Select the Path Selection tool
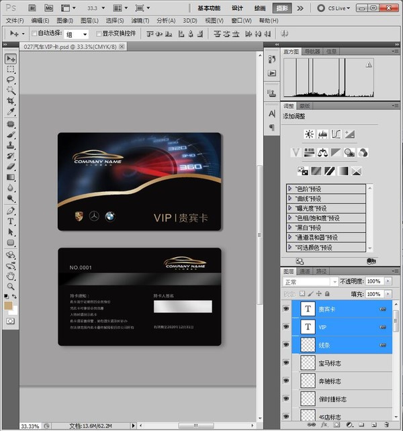The width and height of the screenshot is (403, 431). pos(11,232)
